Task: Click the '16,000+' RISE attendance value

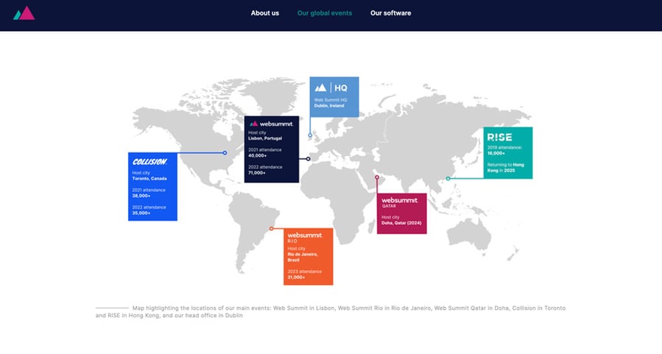Action: click(x=496, y=153)
